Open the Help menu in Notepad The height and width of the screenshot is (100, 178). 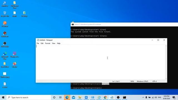click(59, 43)
